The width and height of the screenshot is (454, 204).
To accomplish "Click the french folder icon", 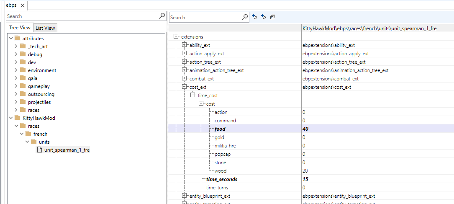I will (x=28, y=134).
